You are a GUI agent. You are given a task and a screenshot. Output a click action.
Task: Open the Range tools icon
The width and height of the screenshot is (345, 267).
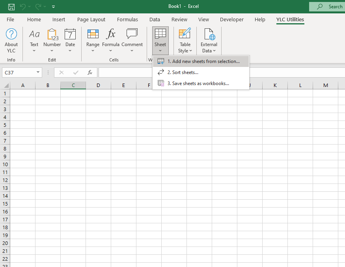93,35
